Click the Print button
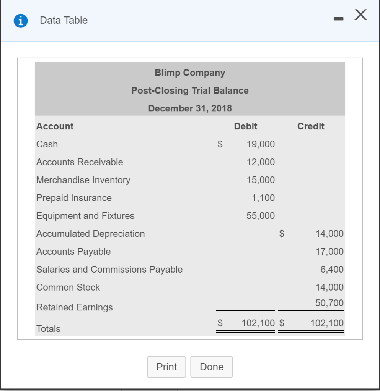Screen dimensions: 380x391 166,367
